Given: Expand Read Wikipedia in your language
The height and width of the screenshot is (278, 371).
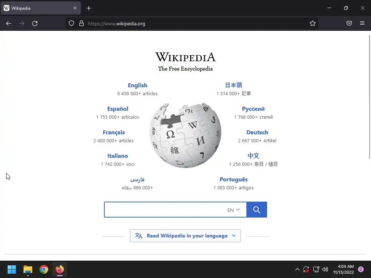Looking at the screenshot, I should point(185,236).
